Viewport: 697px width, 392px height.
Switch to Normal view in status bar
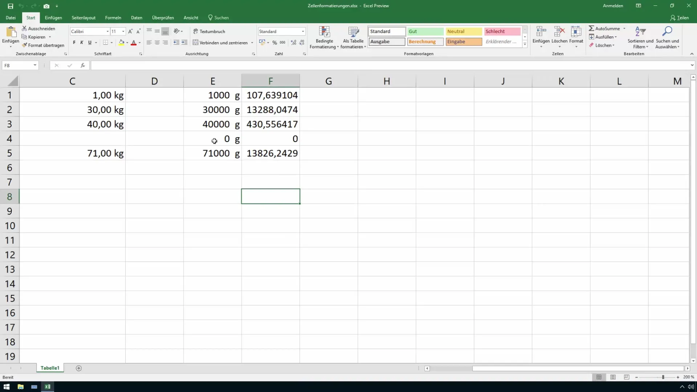[x=599, y=377]
